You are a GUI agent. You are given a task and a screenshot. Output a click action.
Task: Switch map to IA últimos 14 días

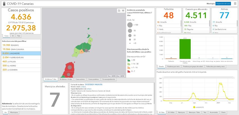pos(66,79)
